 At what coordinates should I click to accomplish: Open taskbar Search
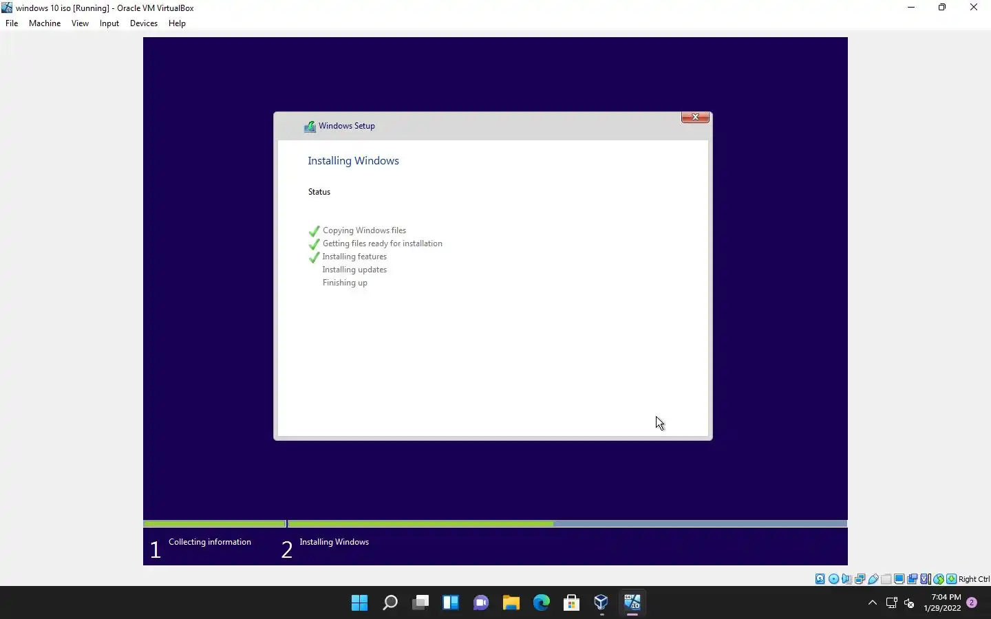coord(390,603)
